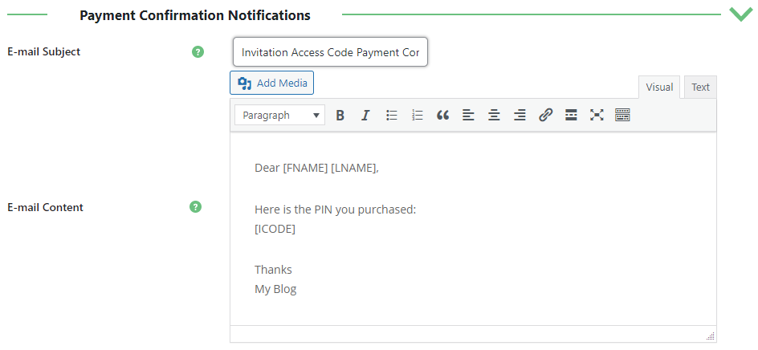Apply italic formatting
758x350 pixels.
[x=365, y=115]
